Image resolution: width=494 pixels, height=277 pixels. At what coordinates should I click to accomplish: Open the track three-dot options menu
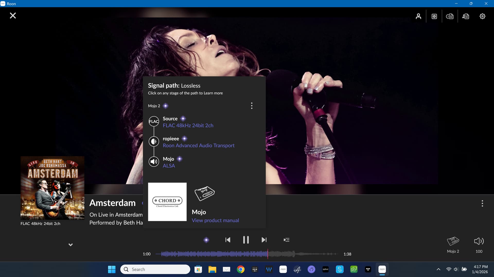click(482, 203)
